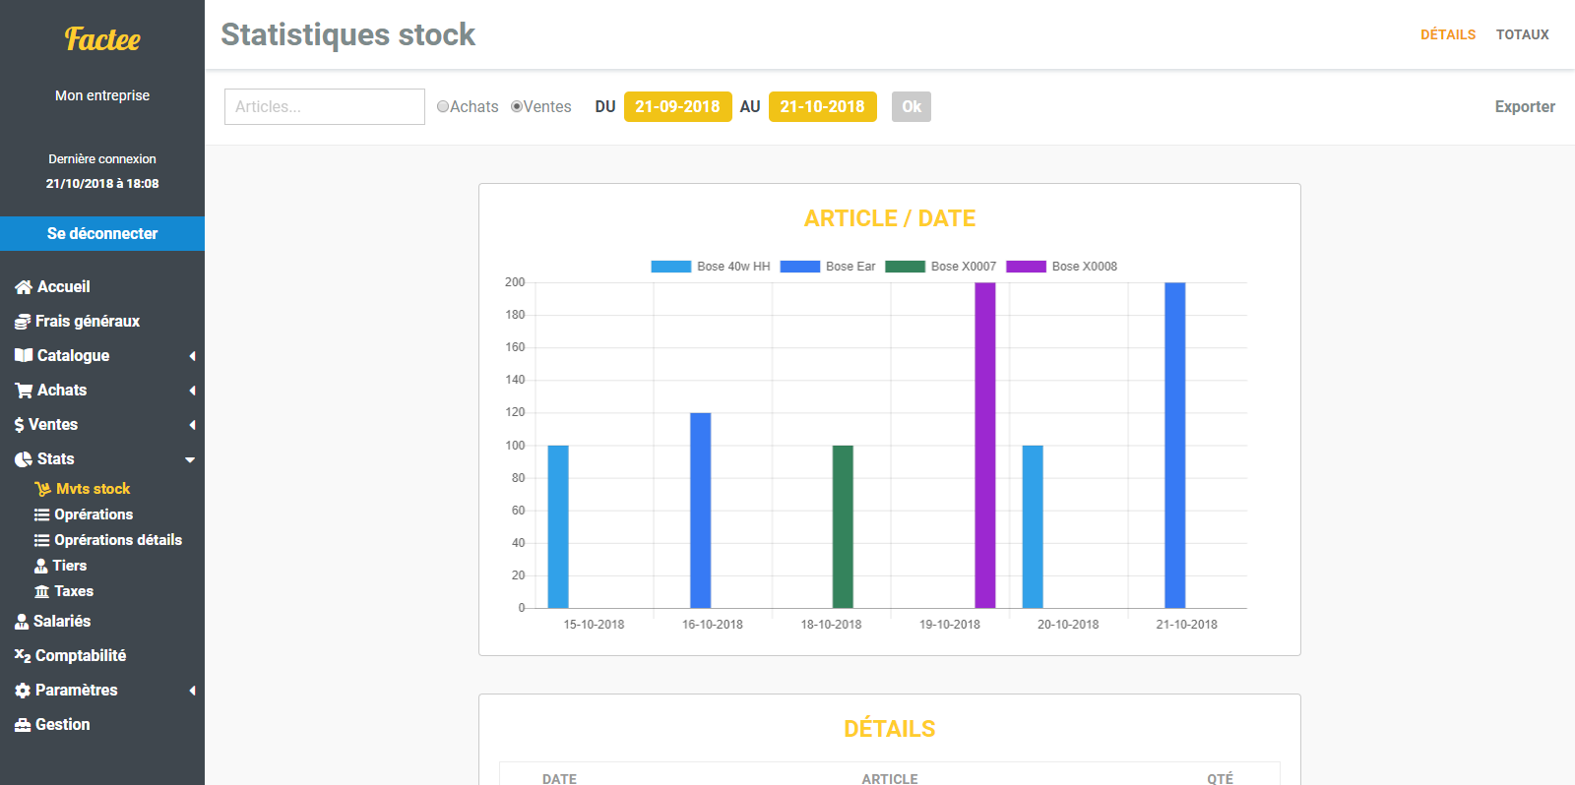The width and height of the screenshot is (1575, 785).
Task: Select the Achats radio button
Action: coord(443,106)
